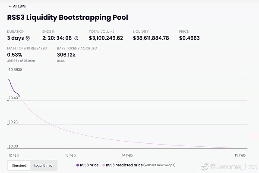Click the $0.6638 y-axis label

[x=16, y=70]
